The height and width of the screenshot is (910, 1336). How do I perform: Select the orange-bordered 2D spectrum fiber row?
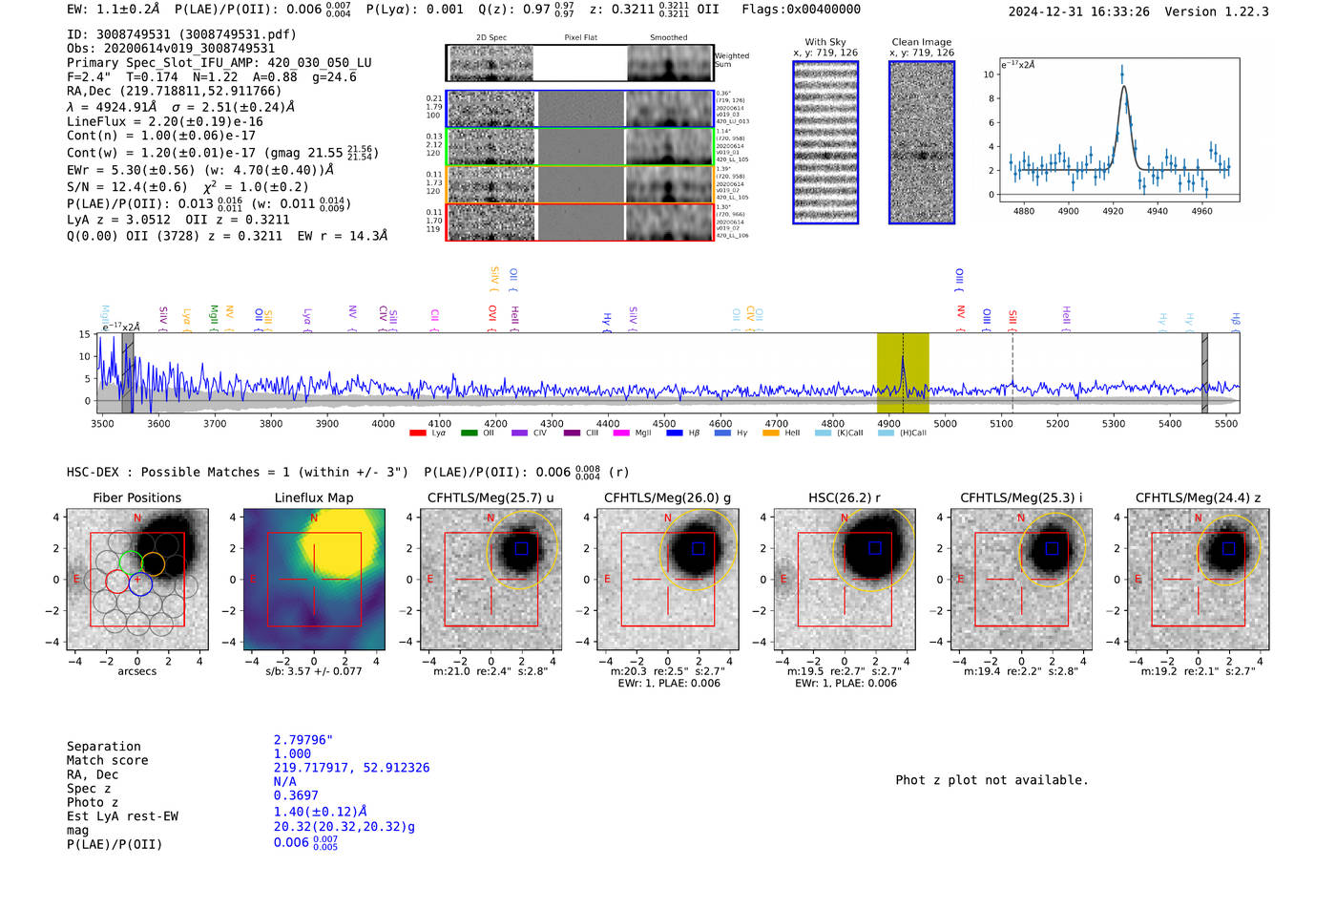[579, 184]
